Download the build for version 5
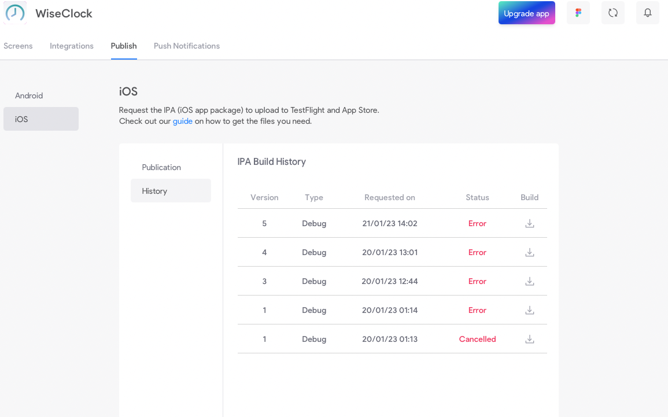 (530, 224)
